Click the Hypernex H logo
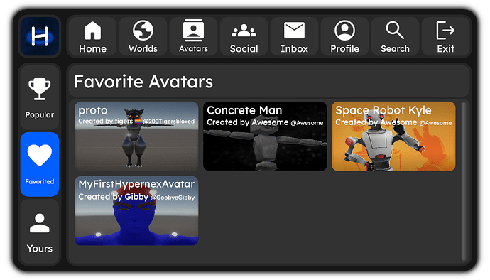490x280 pixels. click(40, 36)
